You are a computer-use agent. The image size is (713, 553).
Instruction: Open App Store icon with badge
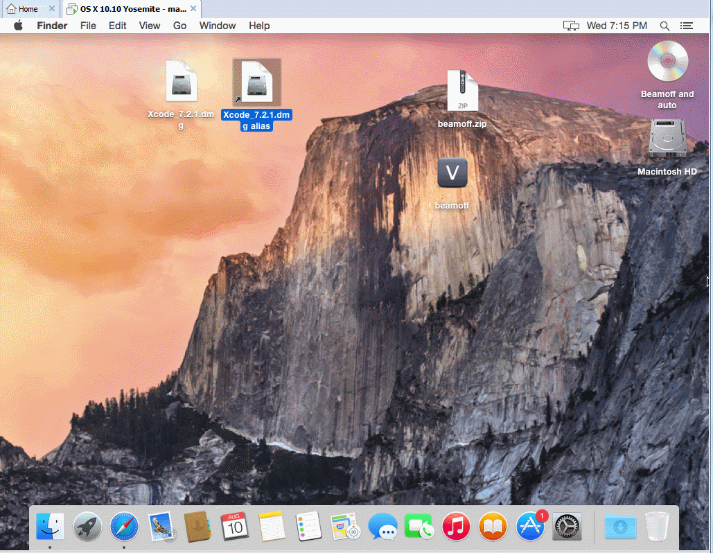point(531,526)
